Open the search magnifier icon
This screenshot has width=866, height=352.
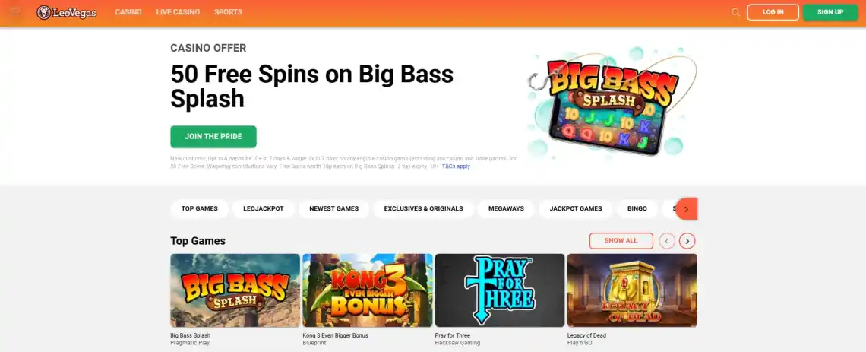pos(735,12)
